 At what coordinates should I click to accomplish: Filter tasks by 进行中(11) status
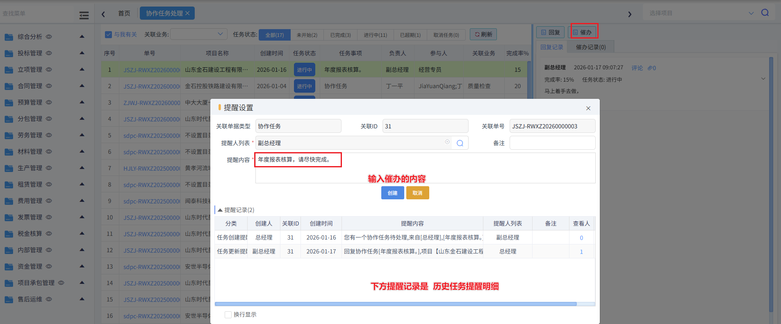375,35
